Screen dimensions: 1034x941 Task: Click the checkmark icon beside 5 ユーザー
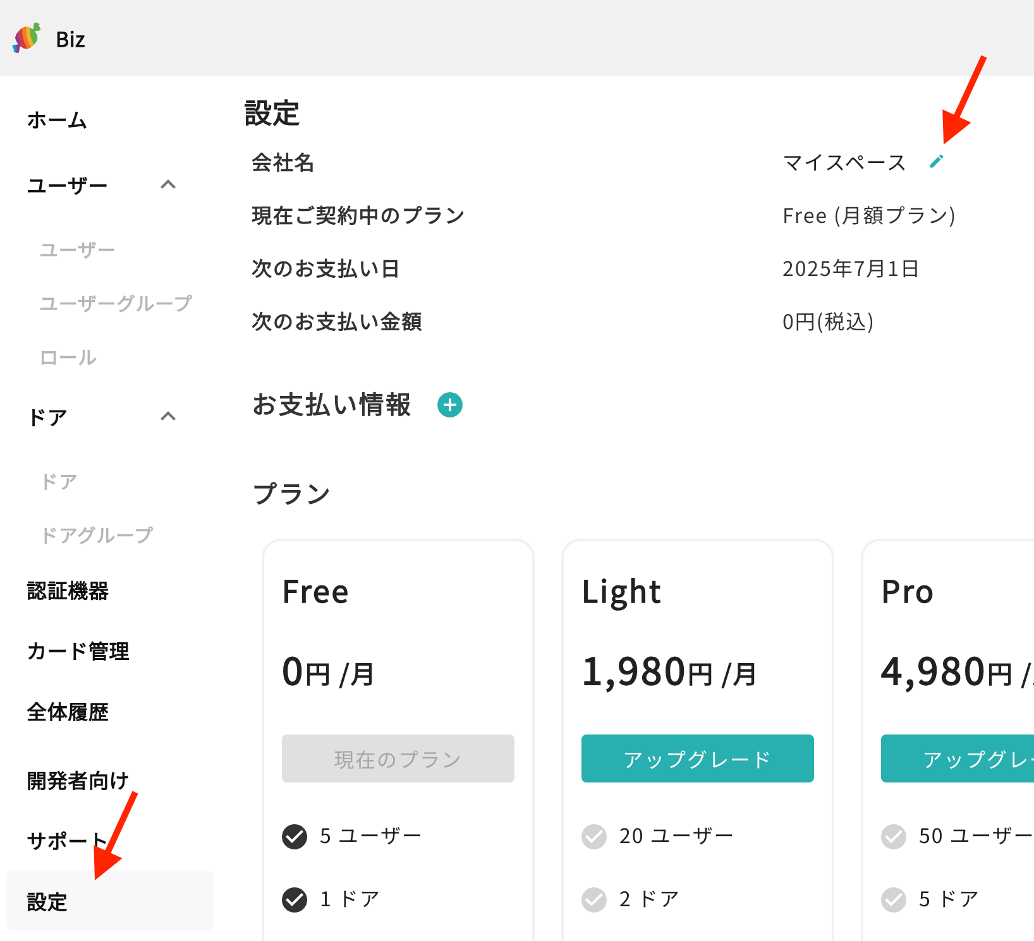[295, 836]
